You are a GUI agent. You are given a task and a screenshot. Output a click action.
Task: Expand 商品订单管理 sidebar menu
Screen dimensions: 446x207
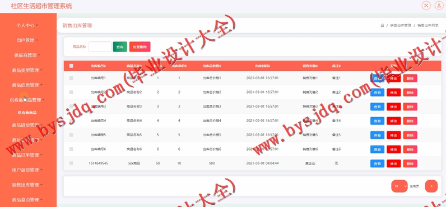(x=27, y=155)
